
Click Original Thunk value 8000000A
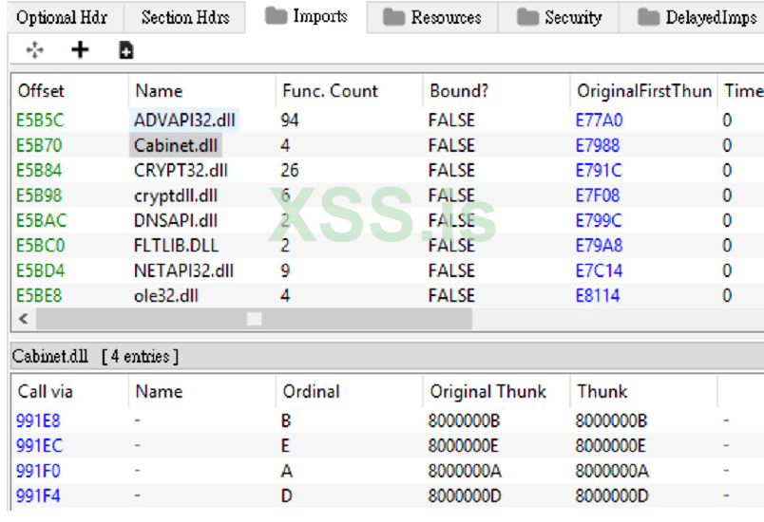465,471
